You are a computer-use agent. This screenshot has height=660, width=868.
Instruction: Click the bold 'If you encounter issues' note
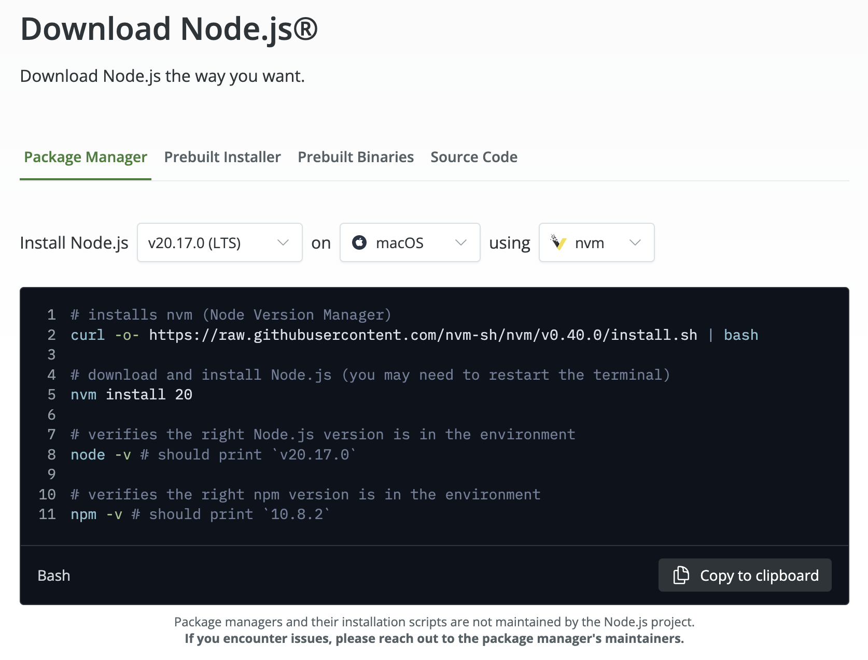click(x=435, y=638)
